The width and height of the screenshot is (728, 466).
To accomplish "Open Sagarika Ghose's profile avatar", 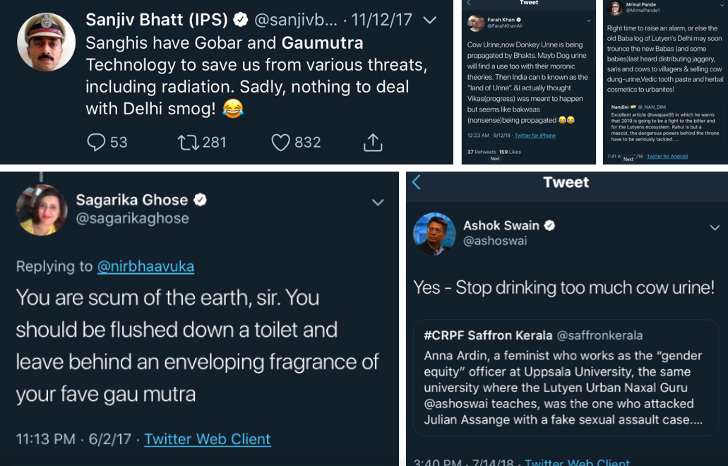I will click(42, 209).
